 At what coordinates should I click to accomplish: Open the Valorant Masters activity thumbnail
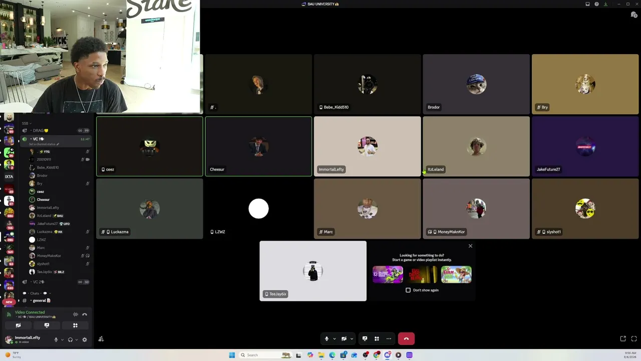point(388,275)
